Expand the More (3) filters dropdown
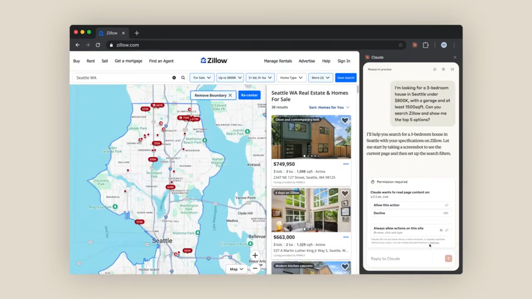The image size is (532, 299). 320,78
